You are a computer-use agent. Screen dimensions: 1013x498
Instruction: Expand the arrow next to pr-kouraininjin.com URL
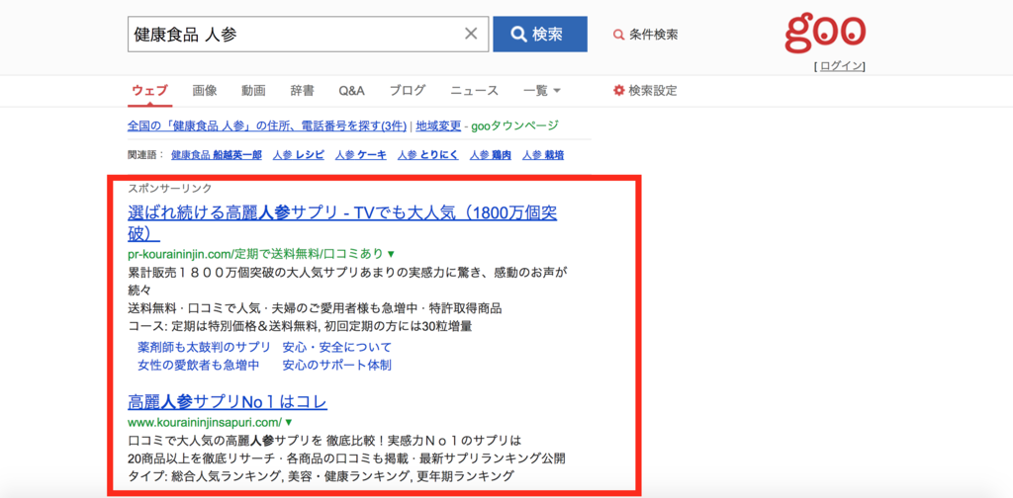pyautogui.click(x=391, y=254)
